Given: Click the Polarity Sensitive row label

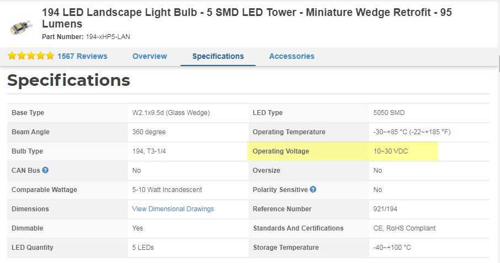Looking at the screenshot, I should click(280, 190).
